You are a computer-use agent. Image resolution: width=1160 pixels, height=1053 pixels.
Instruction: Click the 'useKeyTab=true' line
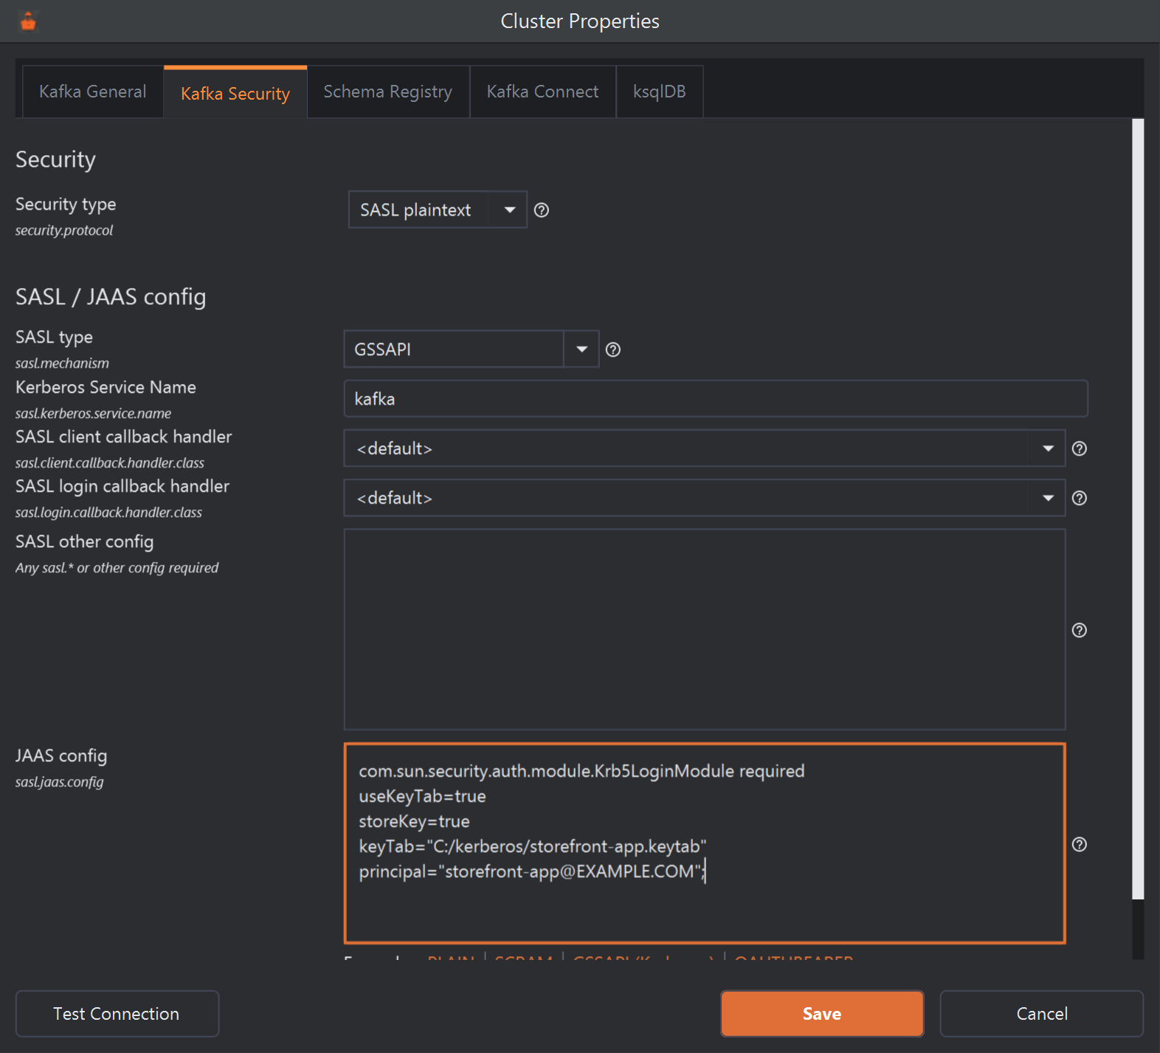tap(422, 796)
